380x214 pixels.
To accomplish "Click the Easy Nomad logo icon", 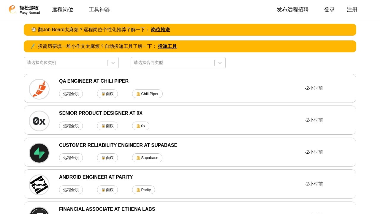I will tap(12, 10).
